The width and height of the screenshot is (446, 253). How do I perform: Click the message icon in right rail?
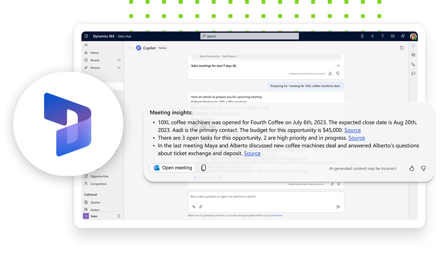(413, 73)
